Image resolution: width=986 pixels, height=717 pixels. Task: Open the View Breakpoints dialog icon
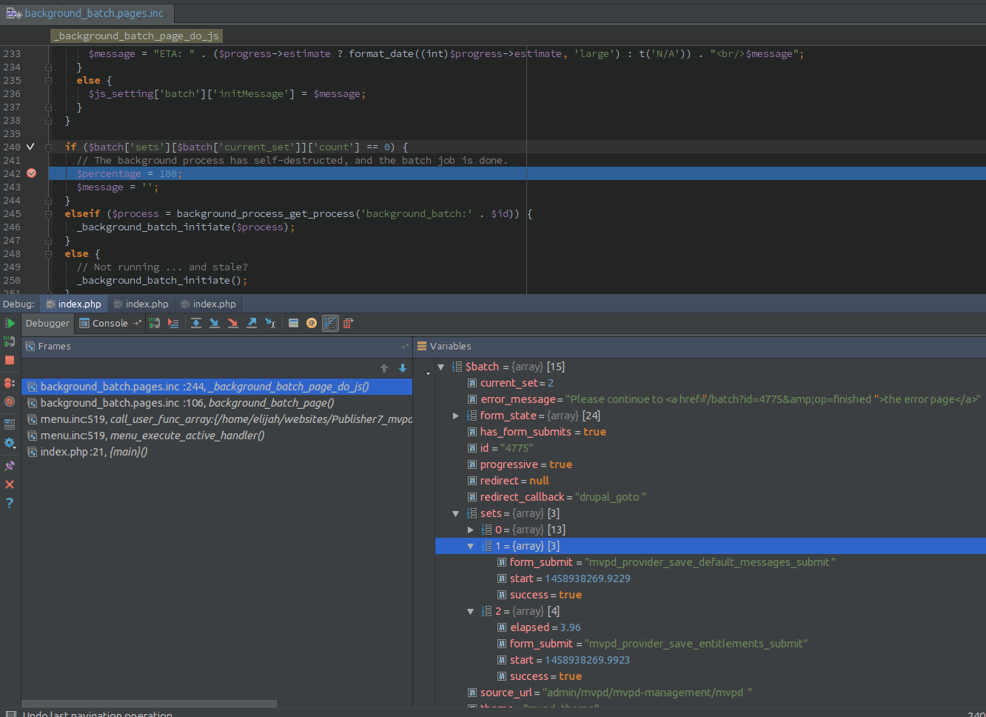click(x=10, y=383)
